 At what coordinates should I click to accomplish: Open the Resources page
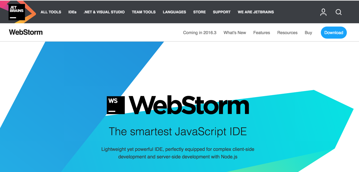click(x=287, y=33)
